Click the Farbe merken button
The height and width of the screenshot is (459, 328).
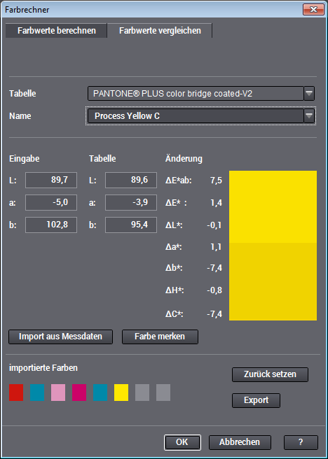pyautogui.click(x=160, y=337)
